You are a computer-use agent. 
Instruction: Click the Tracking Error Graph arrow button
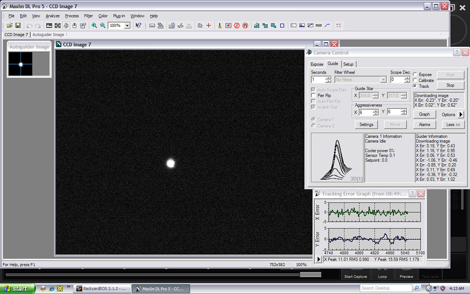pos(318,259)
